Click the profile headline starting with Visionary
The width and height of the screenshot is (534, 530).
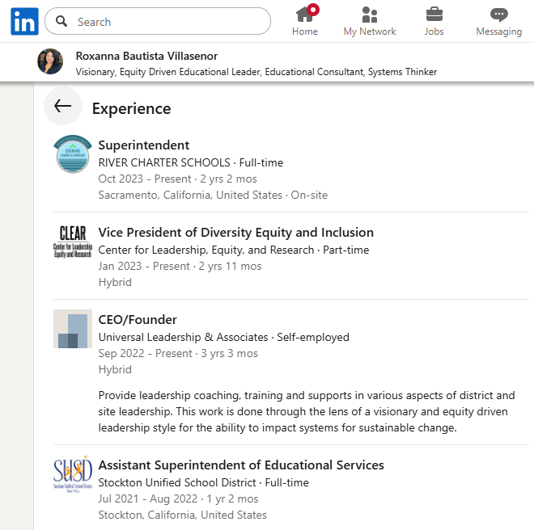pyautogui.click(x=256, y=72)
